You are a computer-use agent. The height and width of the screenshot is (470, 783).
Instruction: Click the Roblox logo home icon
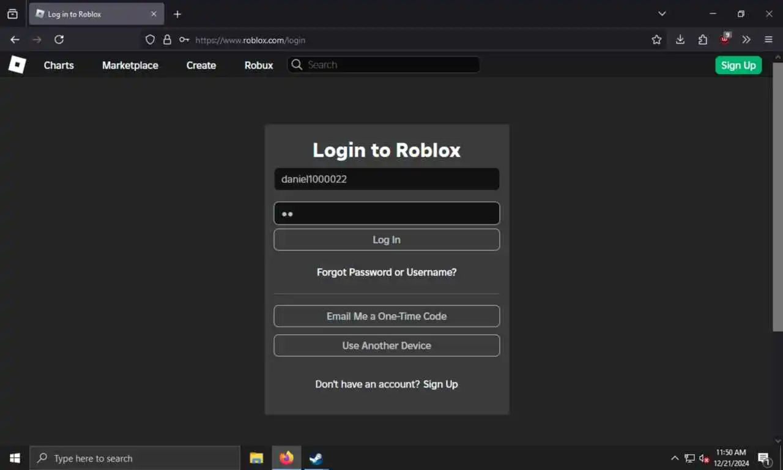[17, 64]
